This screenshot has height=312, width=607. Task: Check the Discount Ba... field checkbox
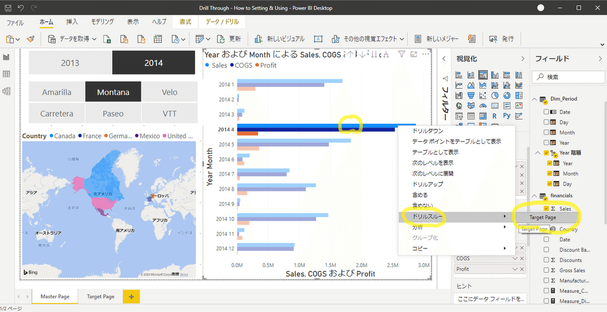546,250
